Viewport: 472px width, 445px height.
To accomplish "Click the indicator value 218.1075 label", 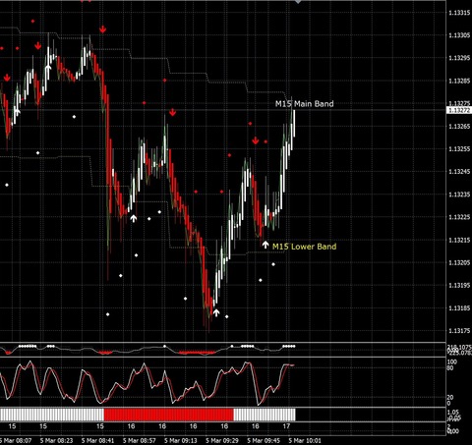I will tap(459, 347).
